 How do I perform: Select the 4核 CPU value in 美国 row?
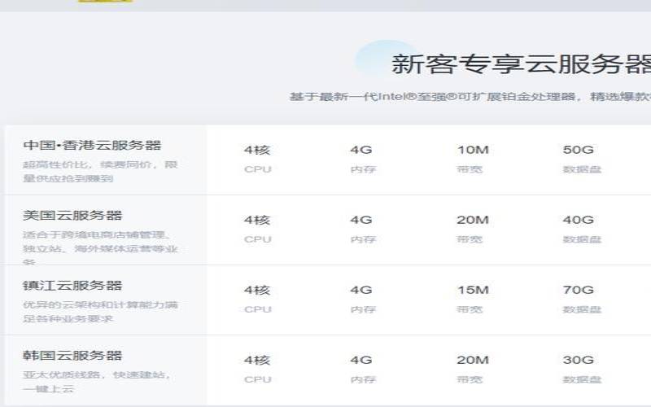[257, 220]
